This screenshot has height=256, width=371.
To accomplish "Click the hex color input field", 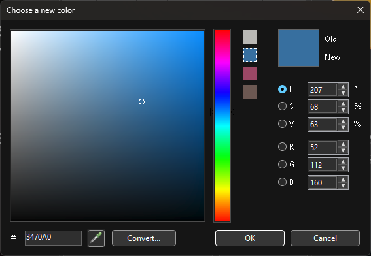I will (53, 238).
